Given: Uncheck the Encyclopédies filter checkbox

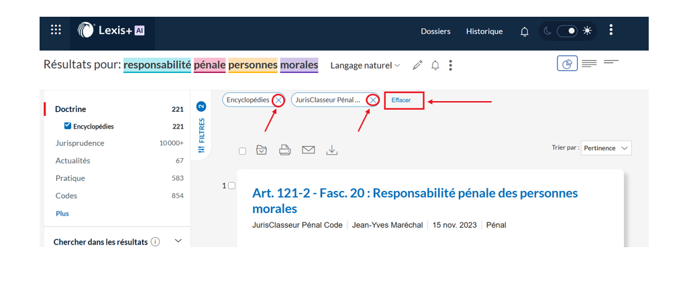Looking at the screenshot, I should (x=68, y=126).
